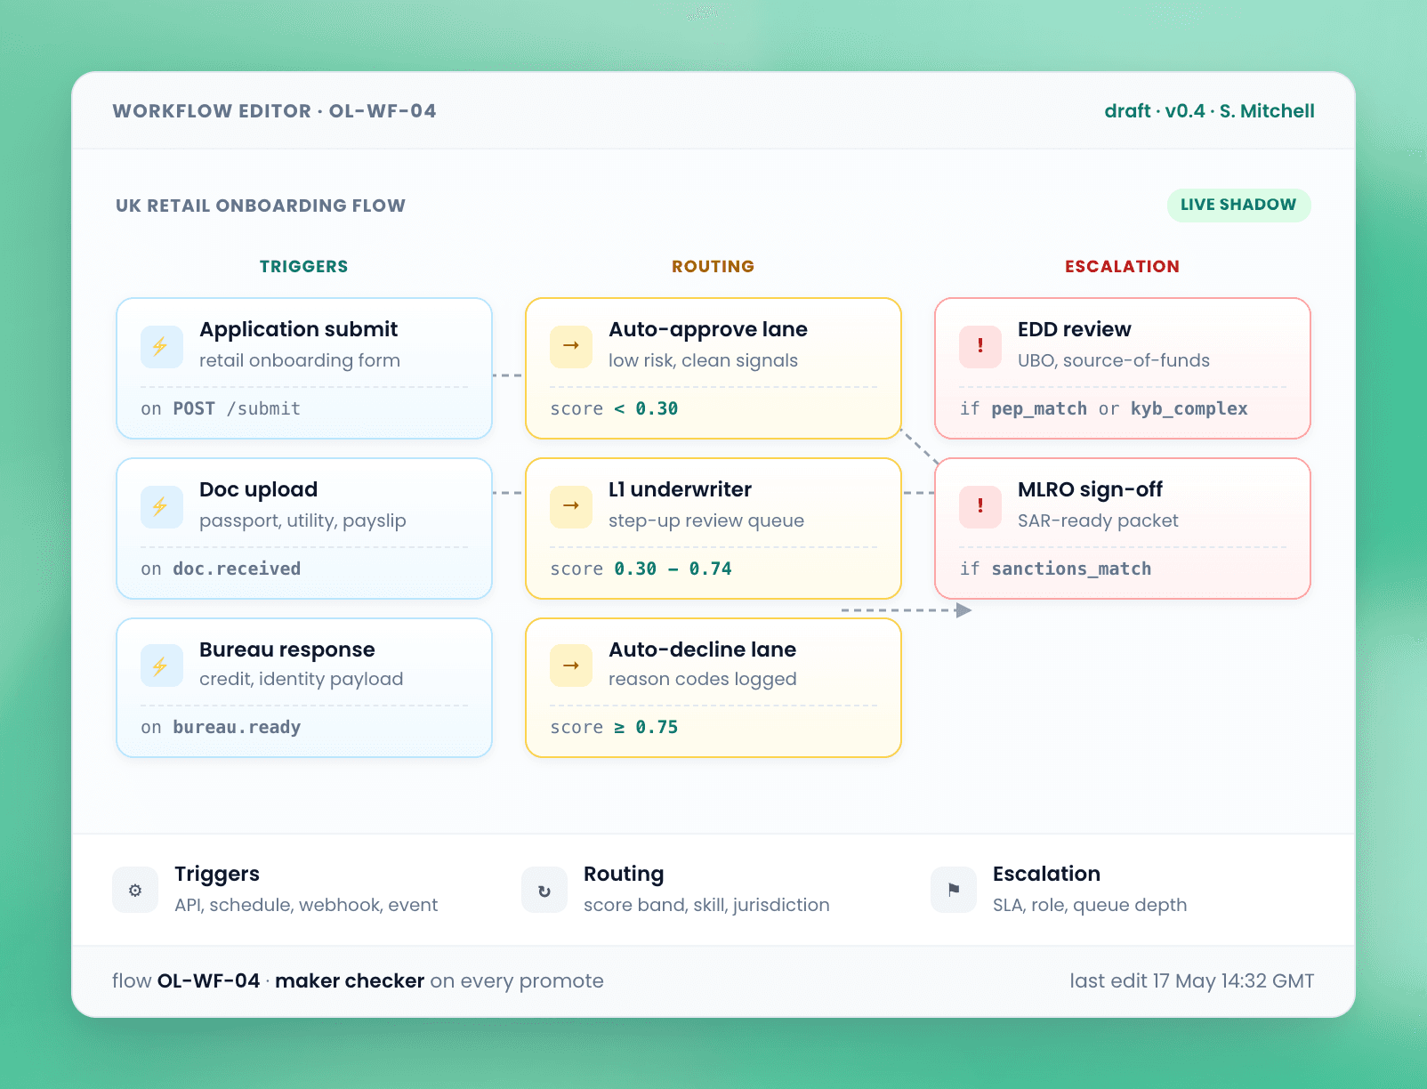Click the lightning icon on Application submit card
Image resolution: width=1427 pixels, height=1089 pixels.
(162, 346)
